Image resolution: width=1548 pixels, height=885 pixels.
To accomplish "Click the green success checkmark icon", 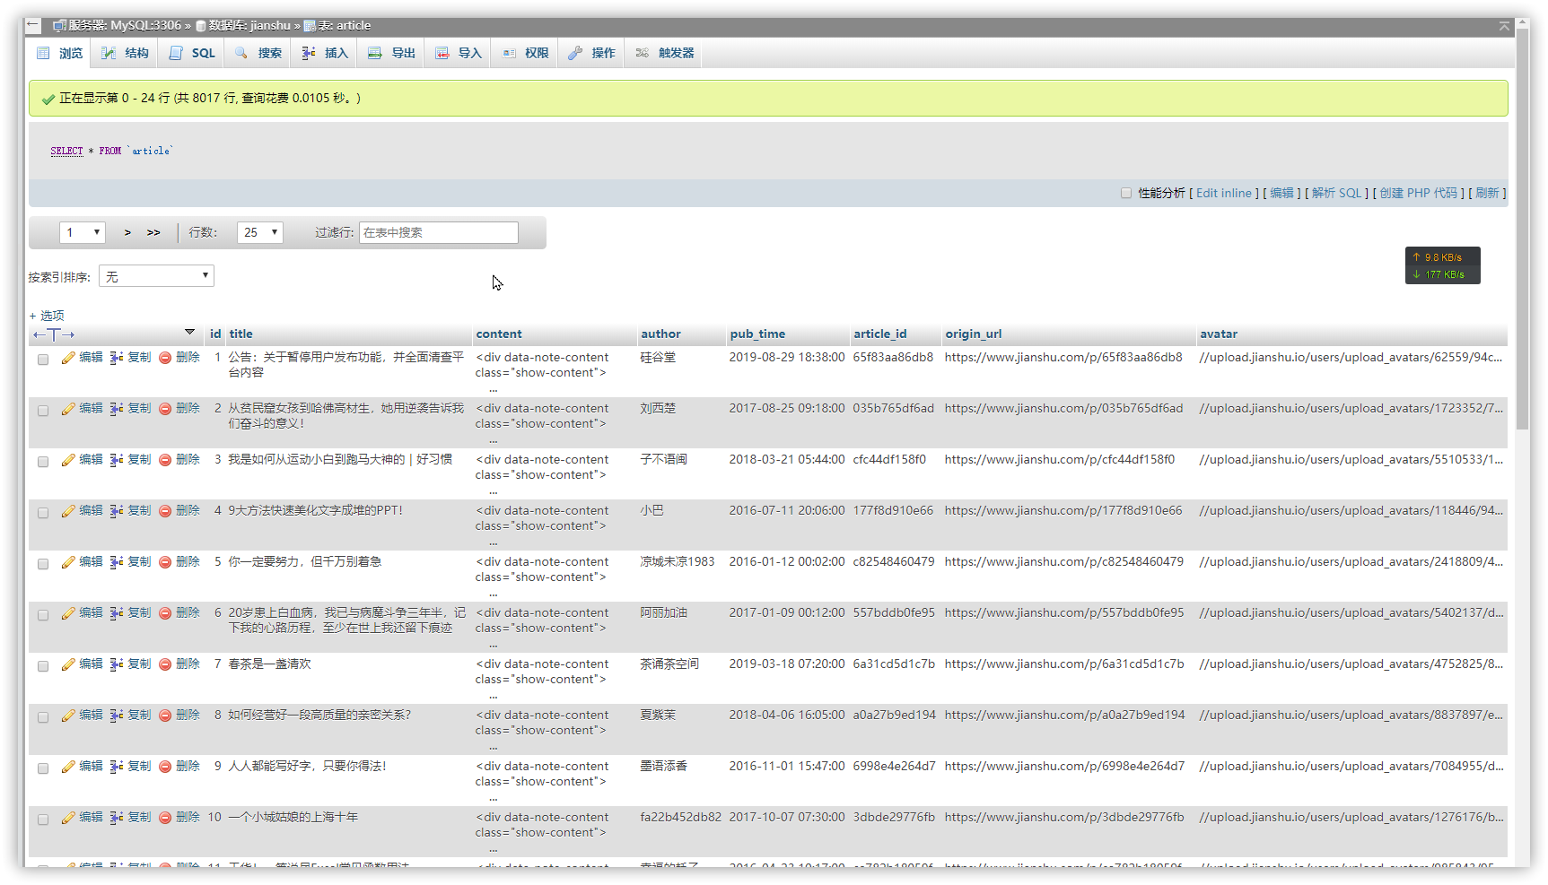I will (x=48, y=99).
